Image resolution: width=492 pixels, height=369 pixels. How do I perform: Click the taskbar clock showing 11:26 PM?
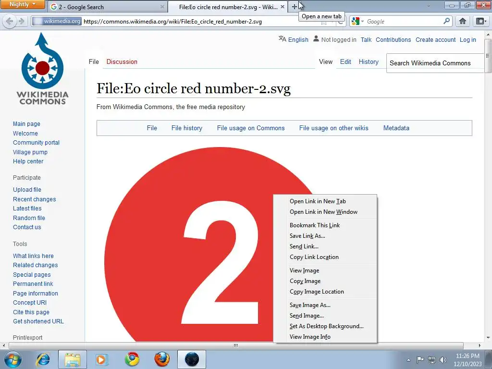click(467, 359)
